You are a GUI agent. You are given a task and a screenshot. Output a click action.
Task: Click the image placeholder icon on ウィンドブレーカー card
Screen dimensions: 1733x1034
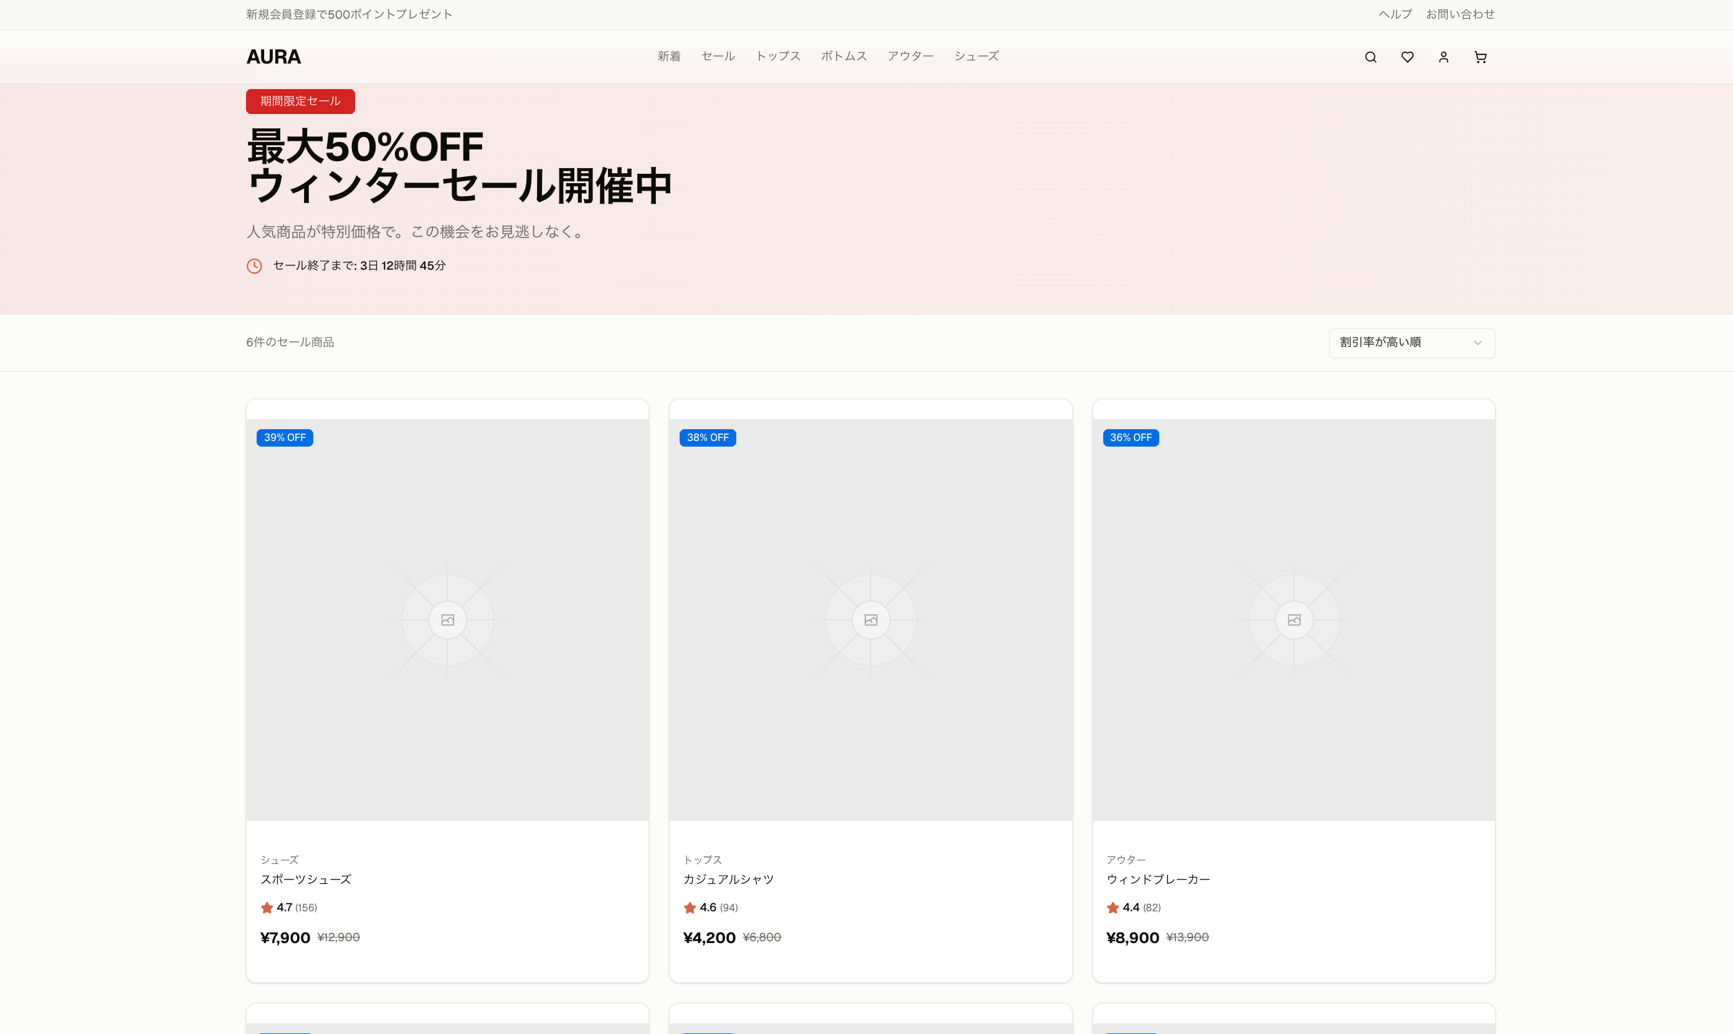pos(1293,619)
